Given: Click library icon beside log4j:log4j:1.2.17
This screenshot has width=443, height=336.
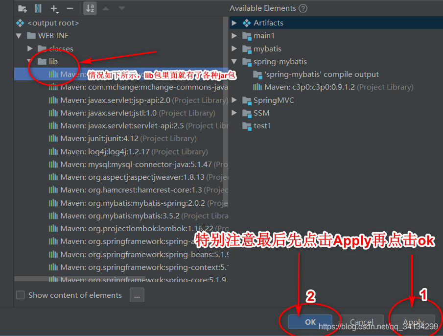Looking at the screenshot, I should point(53,151).
